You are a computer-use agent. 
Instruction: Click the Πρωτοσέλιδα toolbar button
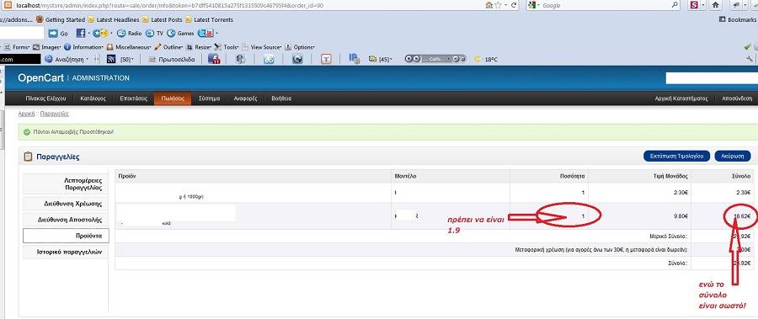coord(172,59)
